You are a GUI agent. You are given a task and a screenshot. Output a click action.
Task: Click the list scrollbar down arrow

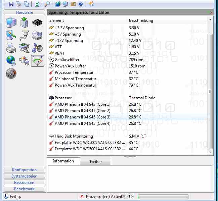[x=210, y=152]
